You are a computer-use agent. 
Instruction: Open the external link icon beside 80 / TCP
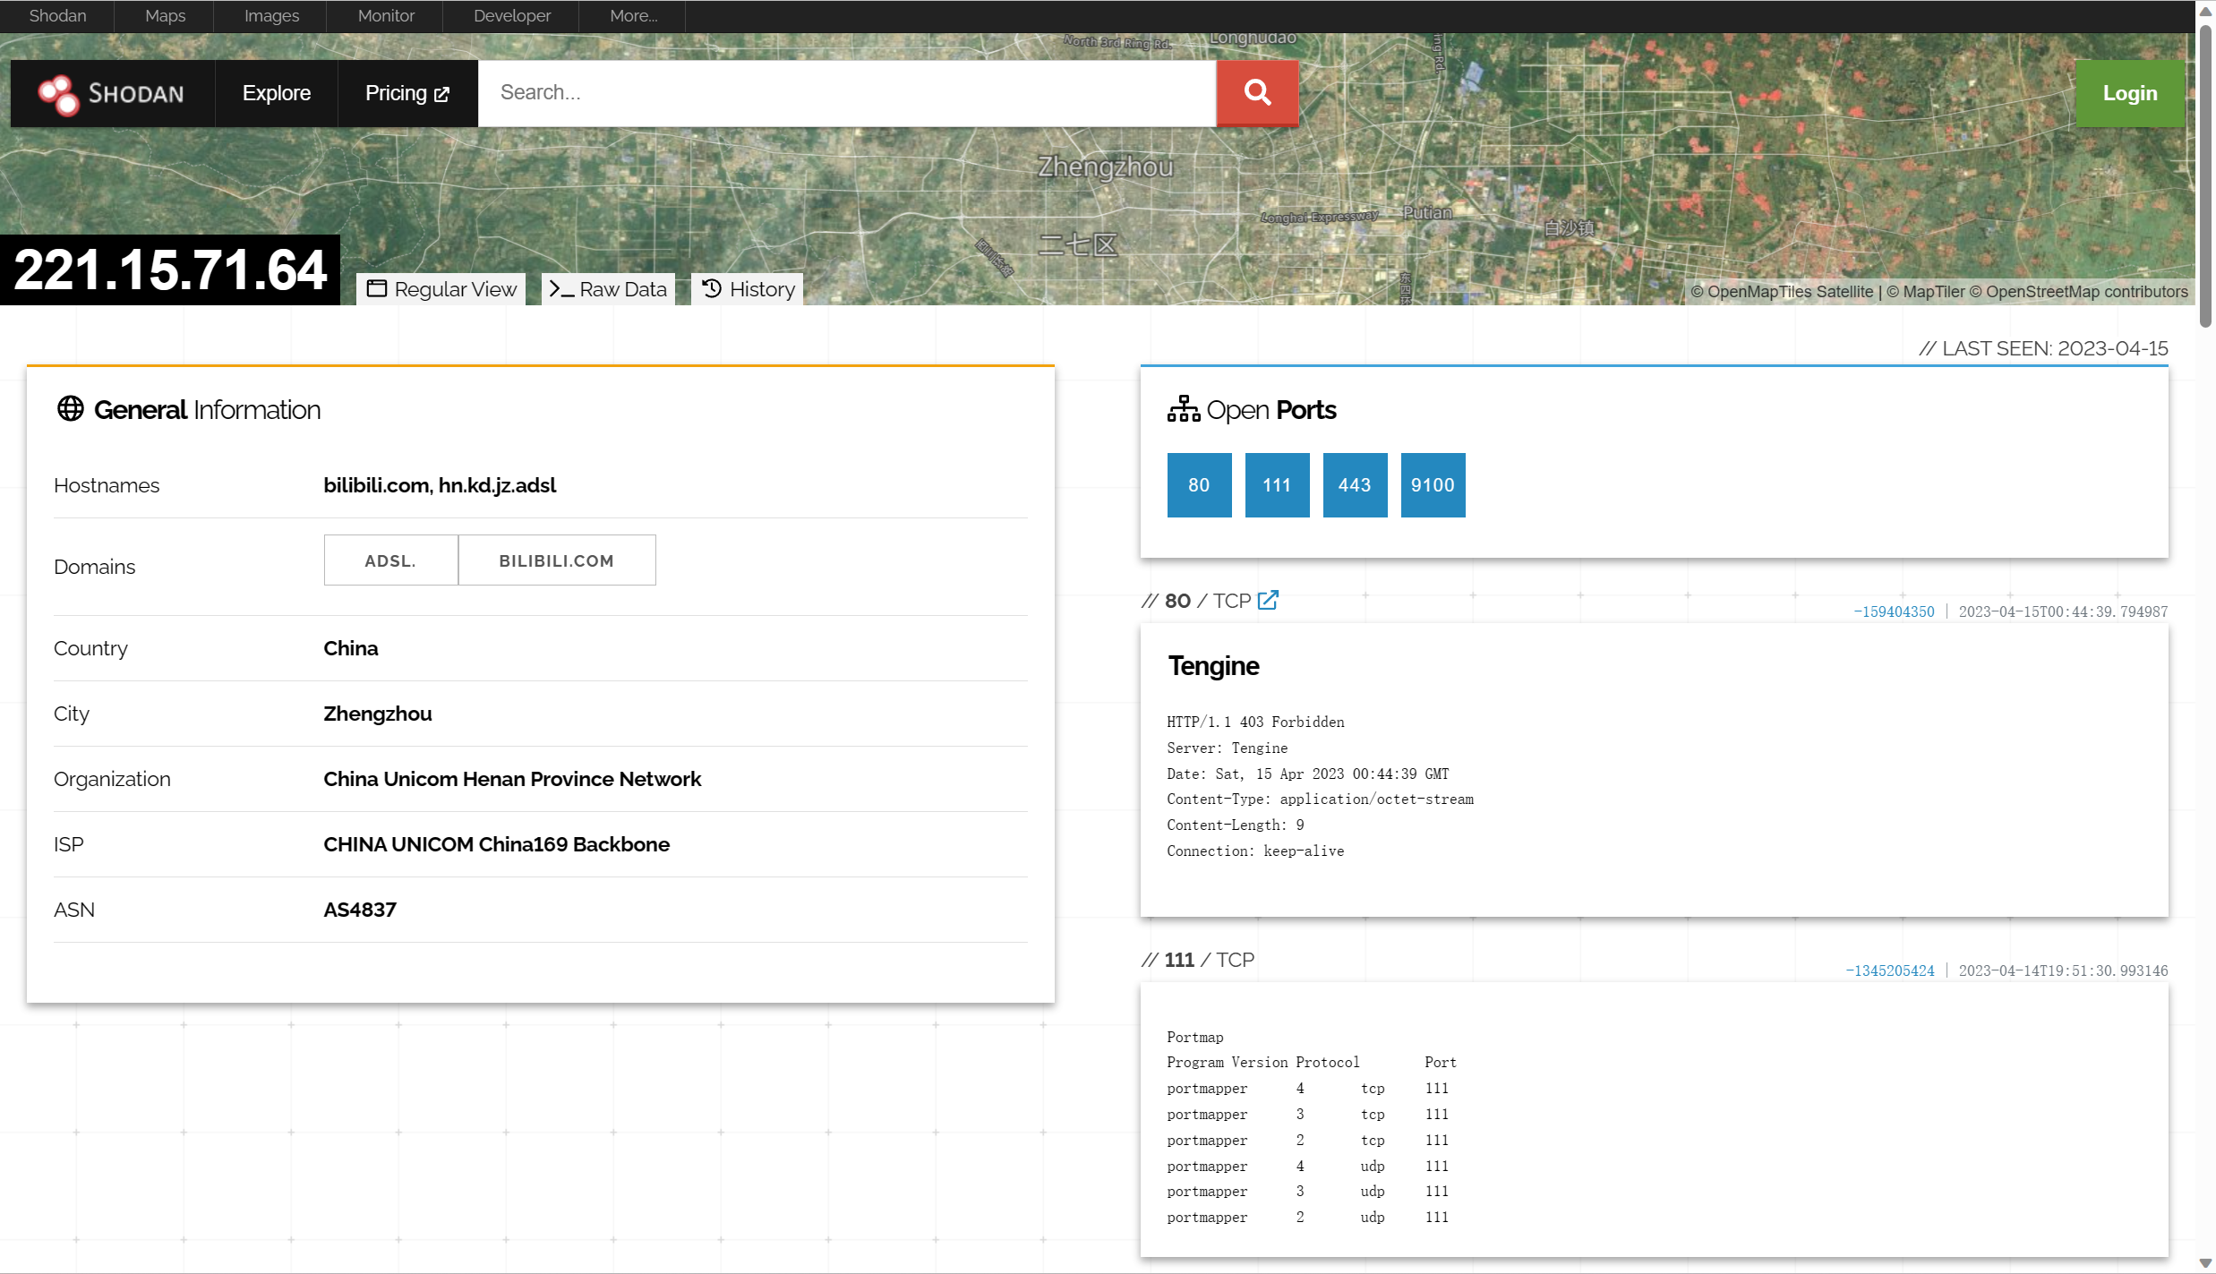click(1268, 600)
